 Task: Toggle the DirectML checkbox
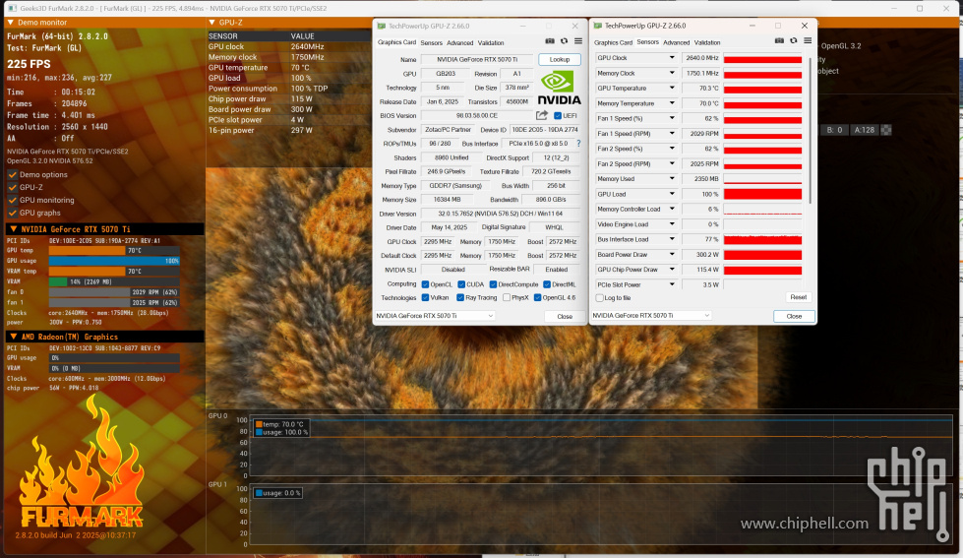click(547, 284)
